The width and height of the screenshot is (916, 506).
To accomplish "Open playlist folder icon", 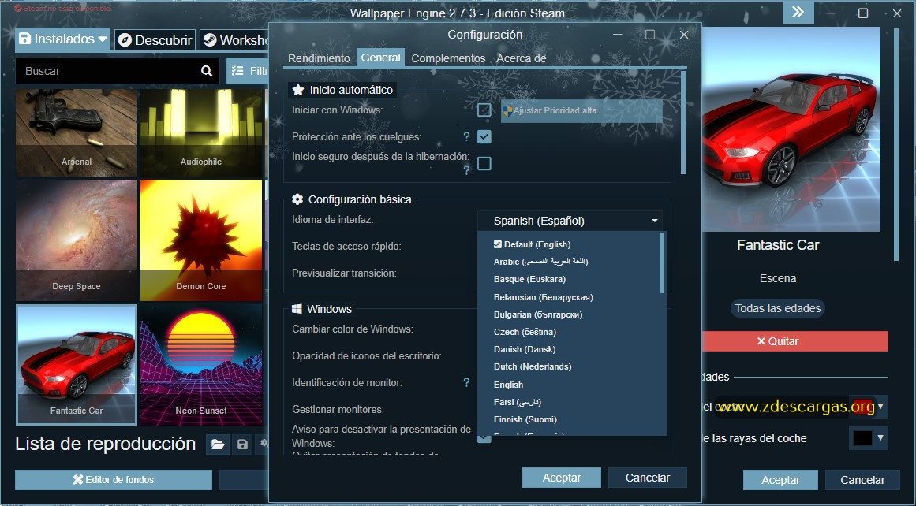I will (x=218, y=445).
